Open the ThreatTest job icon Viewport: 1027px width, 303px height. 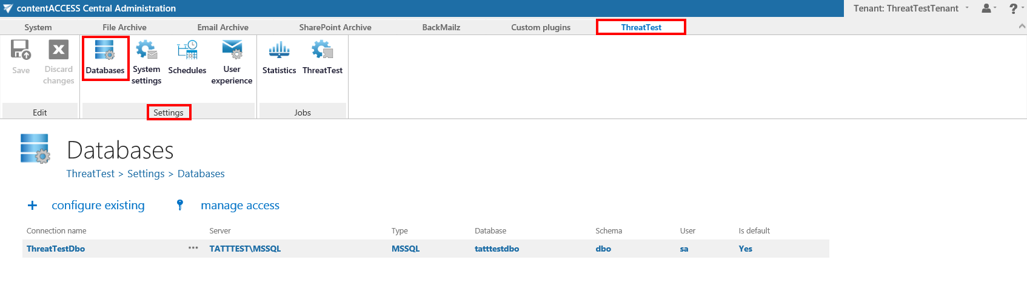coord(323,50)
